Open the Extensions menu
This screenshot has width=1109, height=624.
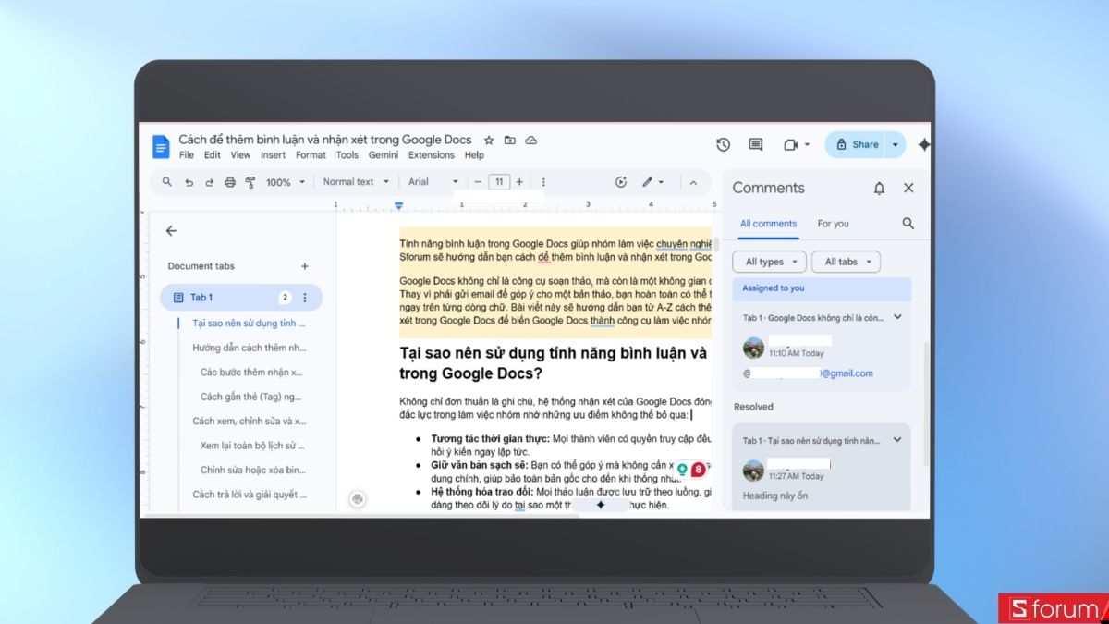point(432,155)
